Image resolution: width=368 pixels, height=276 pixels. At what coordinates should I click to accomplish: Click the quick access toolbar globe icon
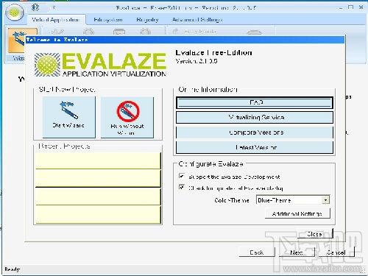(35, 7)
